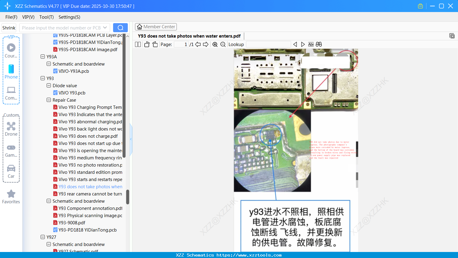Collapse the Y93 tree node
The height and width of the screenshot is (258, 458).
tap(43, 78)
